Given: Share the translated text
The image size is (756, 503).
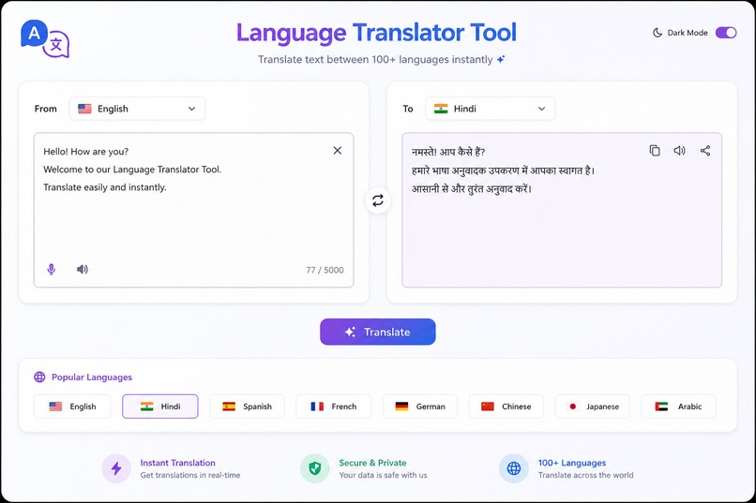Looking at the screenshot, I should [x=705, y=151].
